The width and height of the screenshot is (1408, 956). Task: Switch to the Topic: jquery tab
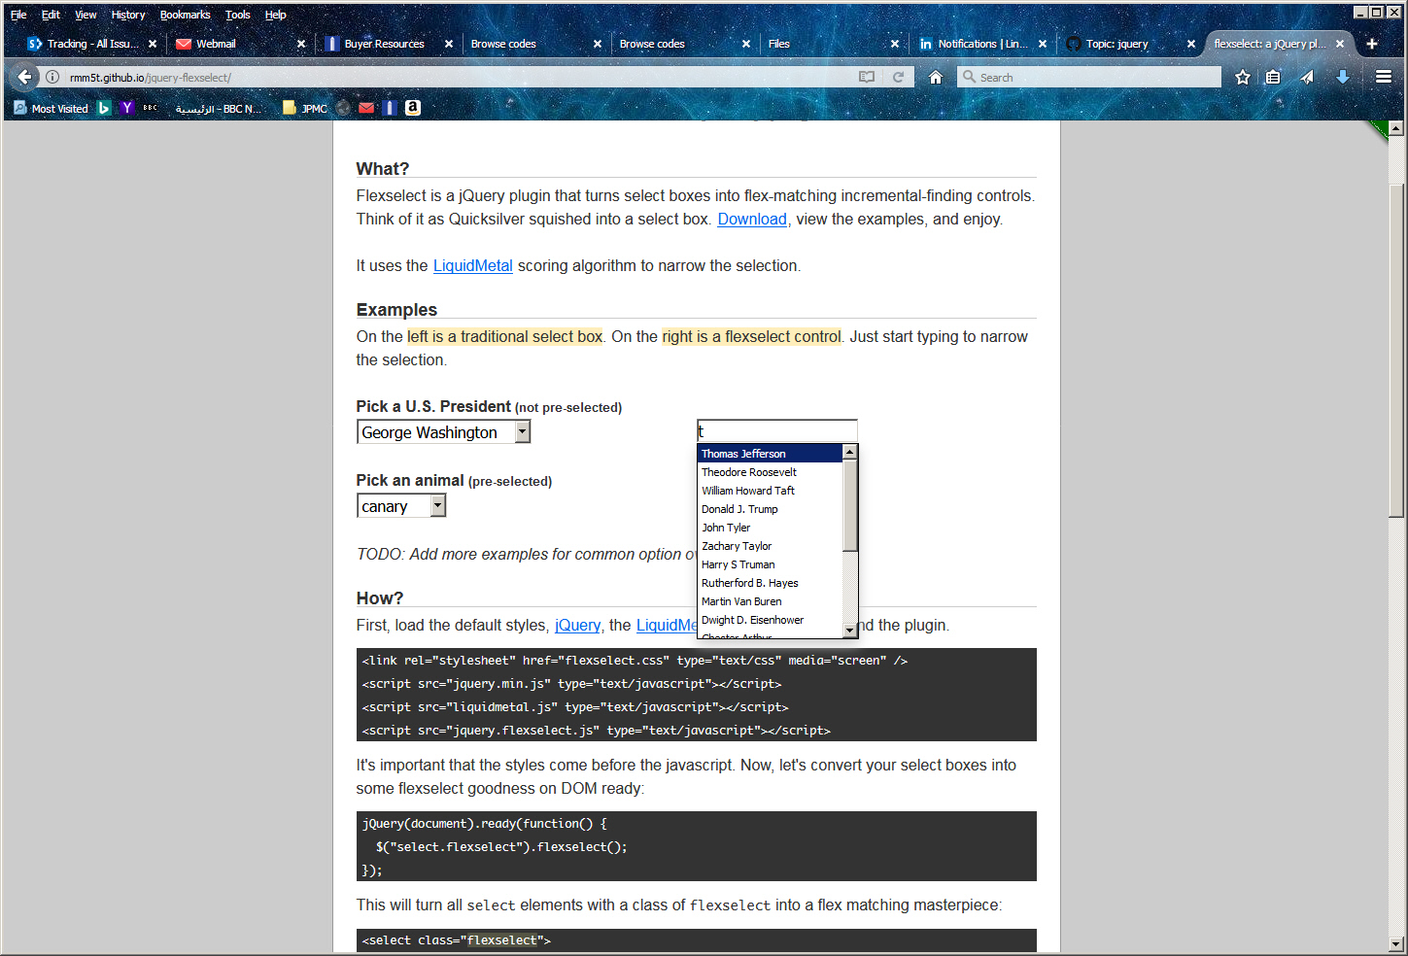[x=1117, y=44]
